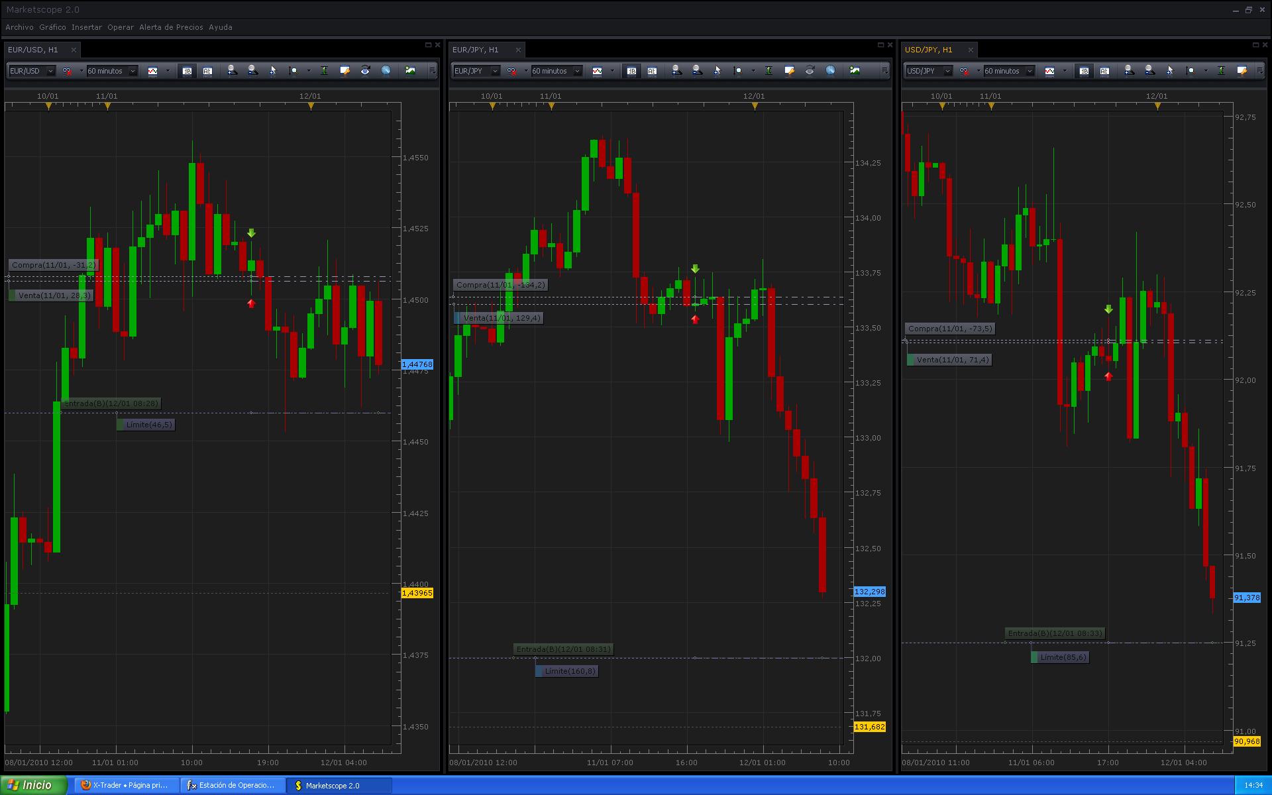Click chart properties icon in USD/JPY toolbar
The width and height of the screenshot is (1272, 795).
pyautogui.click(x=1242, y=70)
